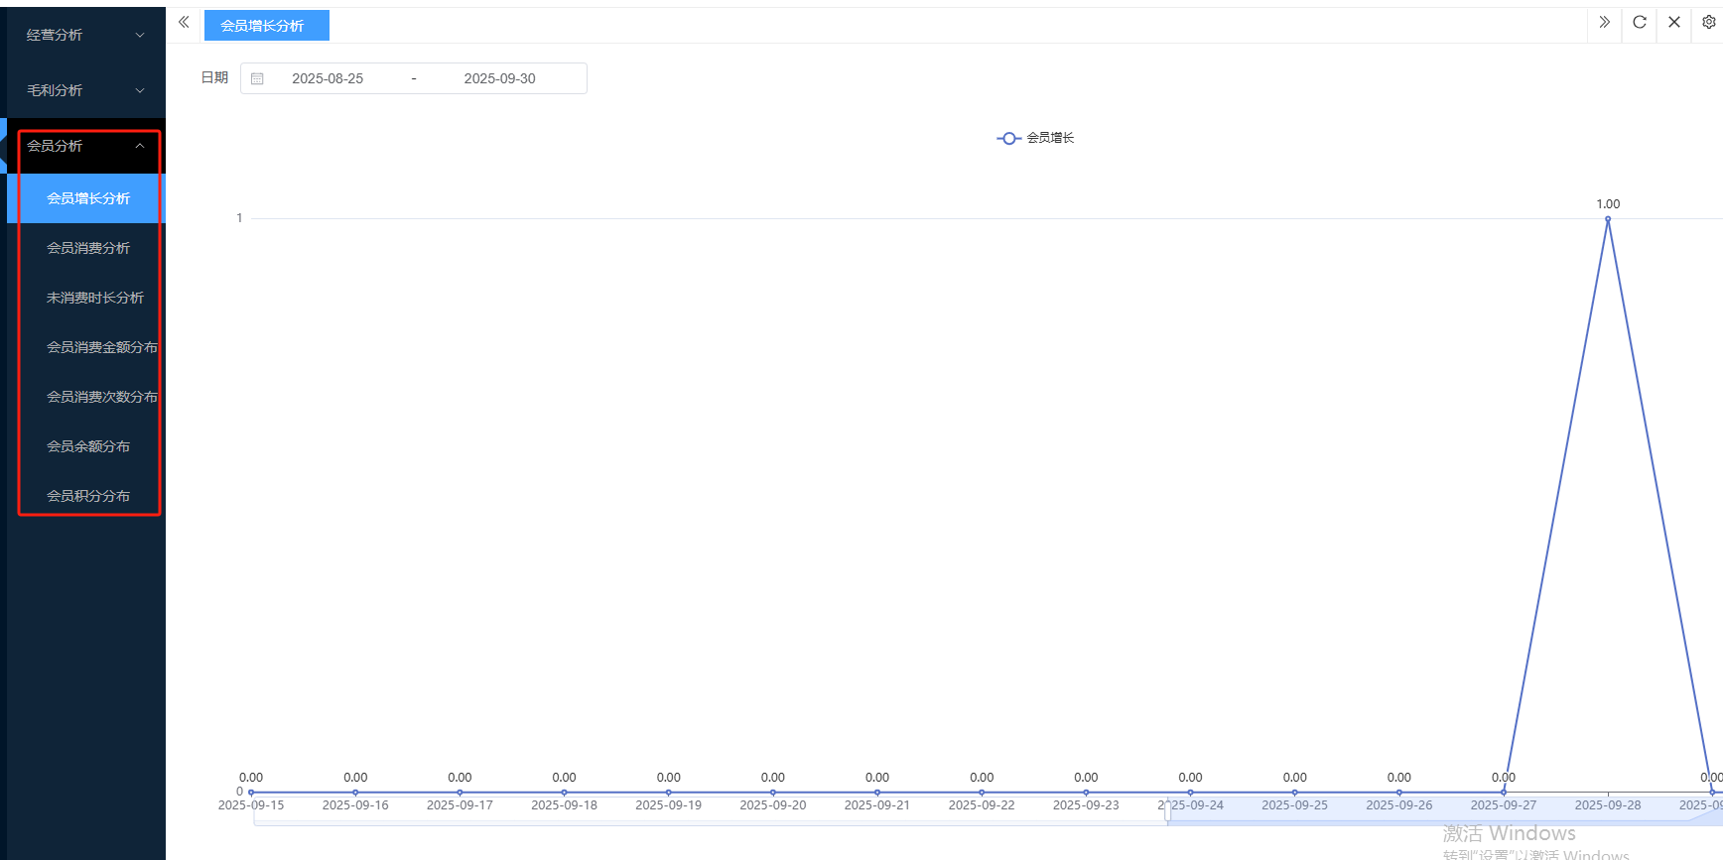Go to 会员消费次数分布 page
Image resolution: width=1723 pixels, height=860 pixels.
[101, 397]
